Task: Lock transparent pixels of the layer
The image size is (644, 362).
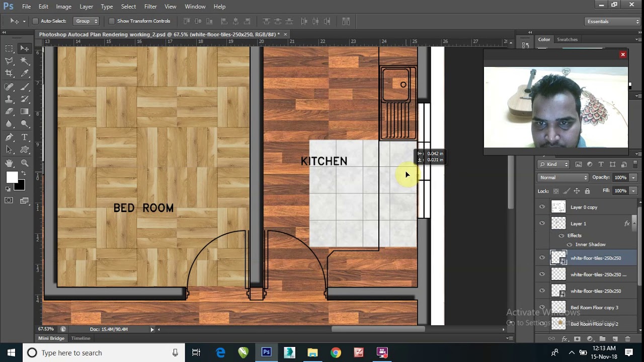Action: (556, 191)
